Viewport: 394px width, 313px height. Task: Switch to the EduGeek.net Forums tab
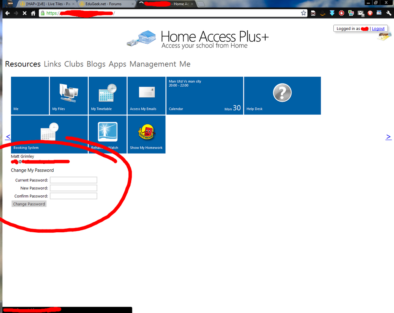point(106,4)
